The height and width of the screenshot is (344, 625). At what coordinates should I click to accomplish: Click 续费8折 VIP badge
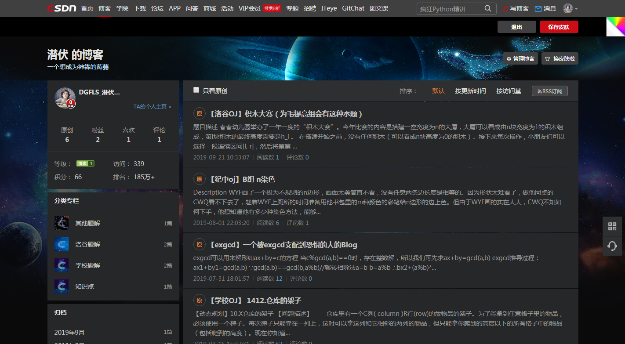coord(272,8)
